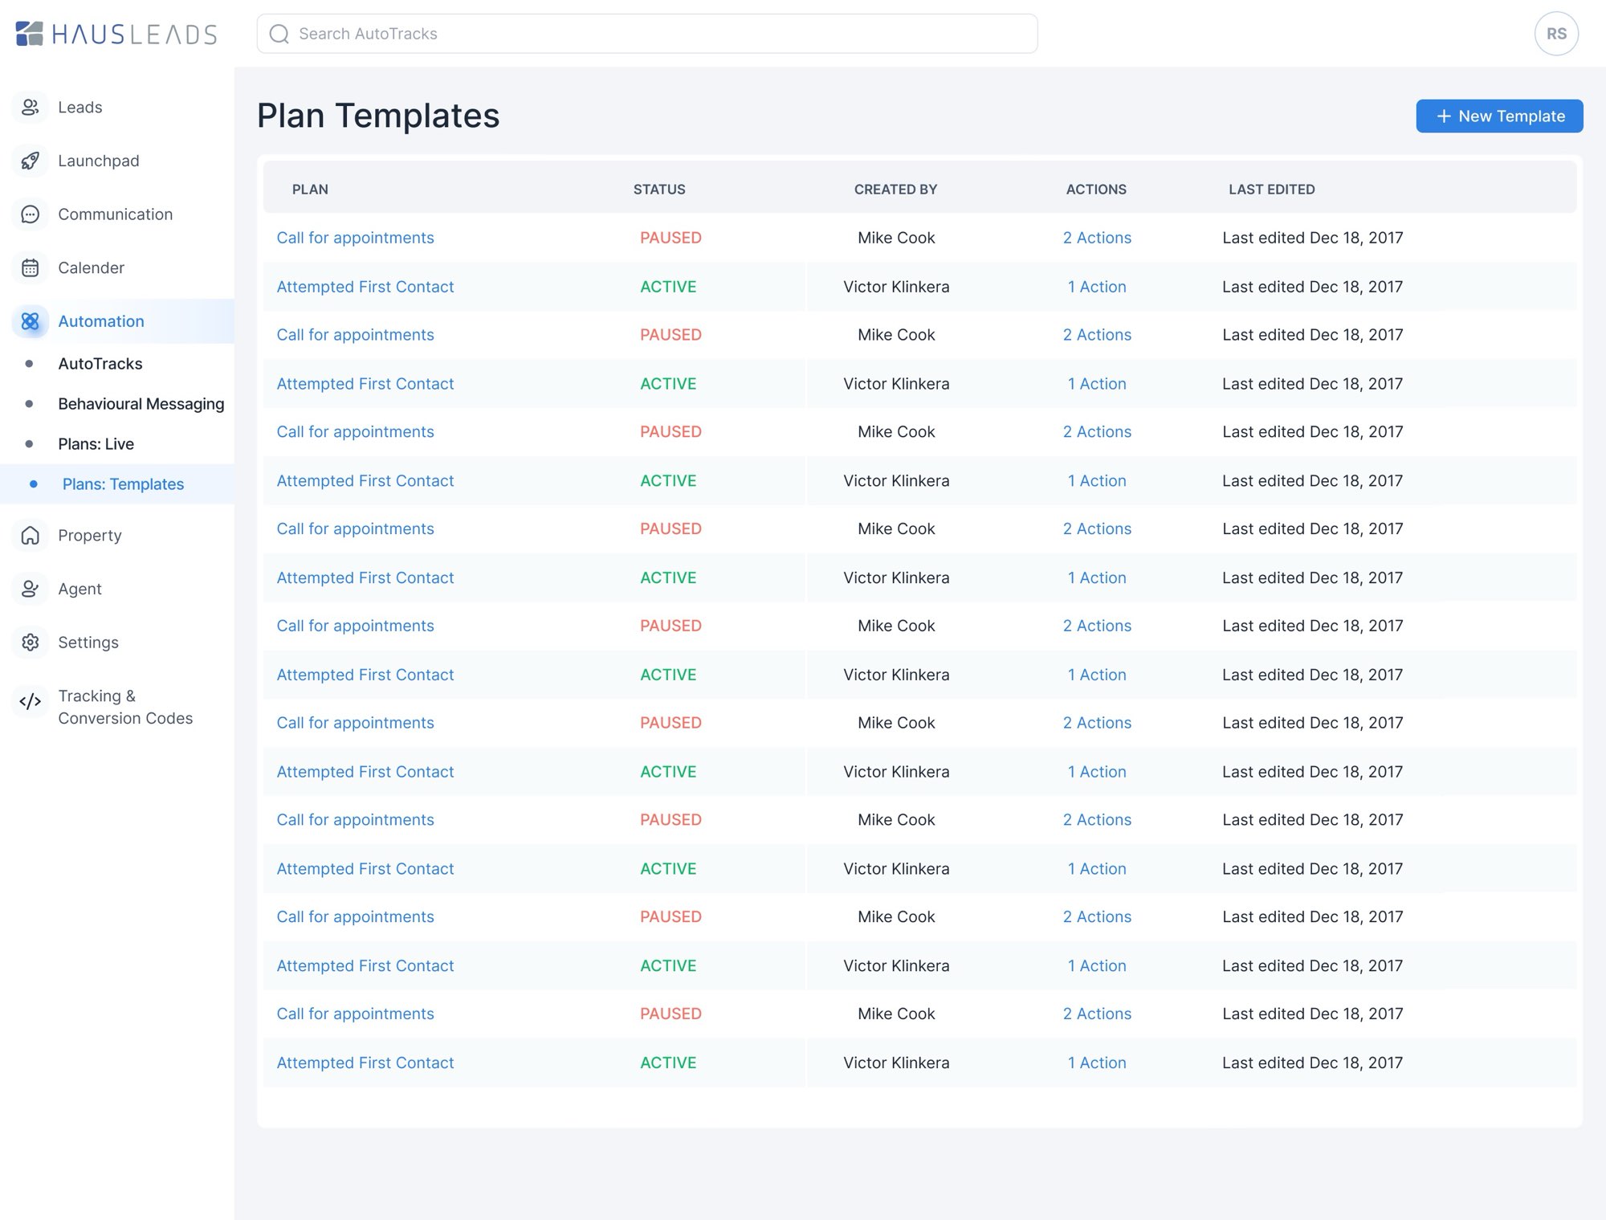This screenshot has height=1220, width=1606.
Task: View 1 Action in the second row
Action: [1097, 287]
